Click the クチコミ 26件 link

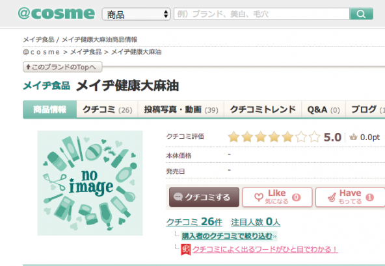point(194,222)
